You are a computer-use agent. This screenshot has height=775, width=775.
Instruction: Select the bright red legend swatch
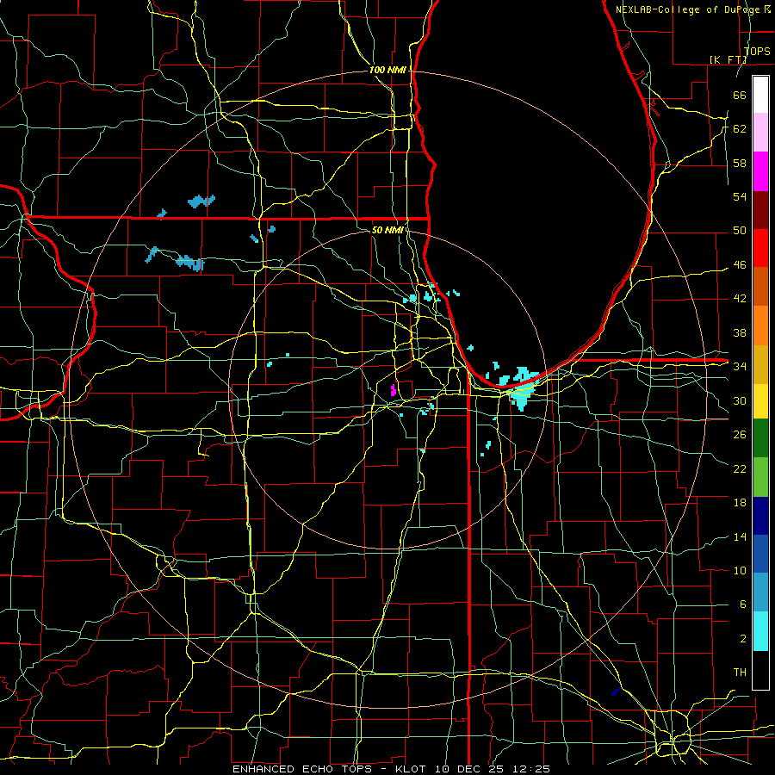(760, 248)
